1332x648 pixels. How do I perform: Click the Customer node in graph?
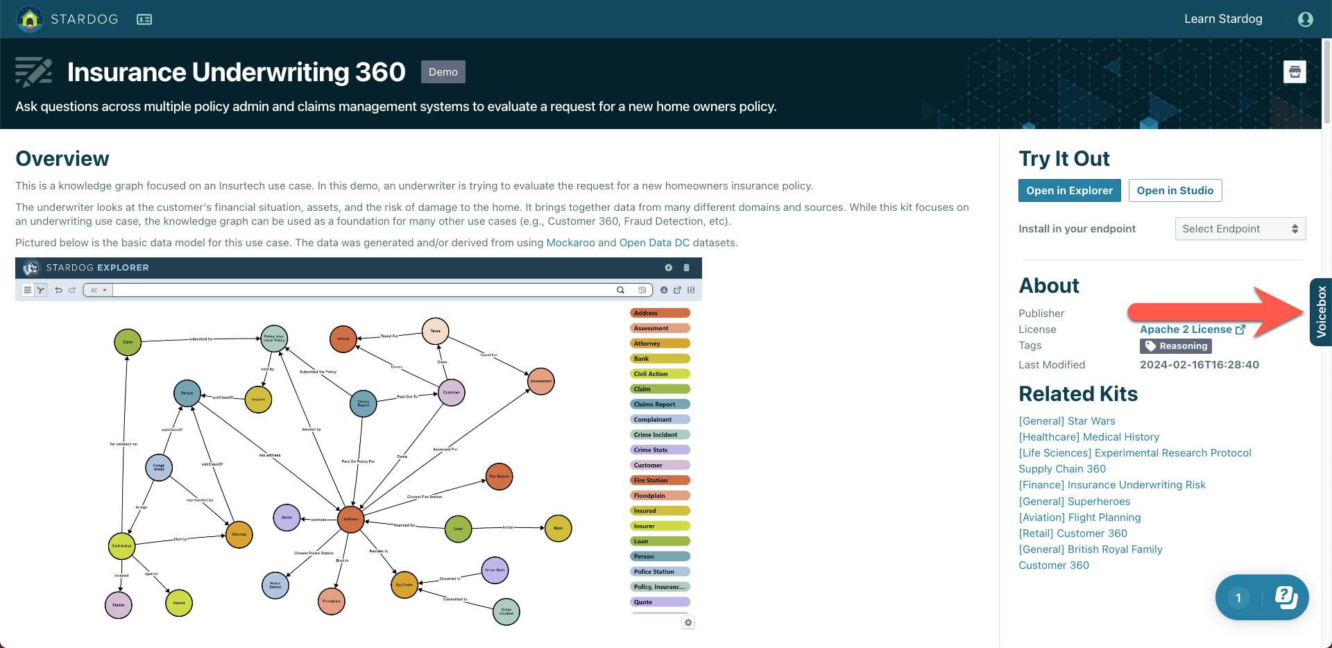tap(452, 393)
